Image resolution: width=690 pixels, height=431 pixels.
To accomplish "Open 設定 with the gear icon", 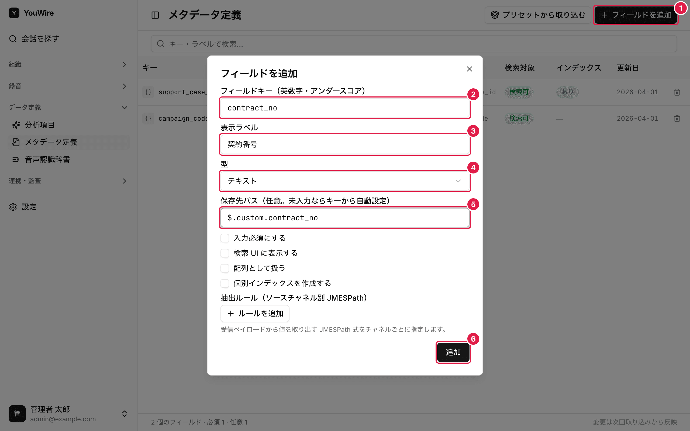I will (23, 207).
